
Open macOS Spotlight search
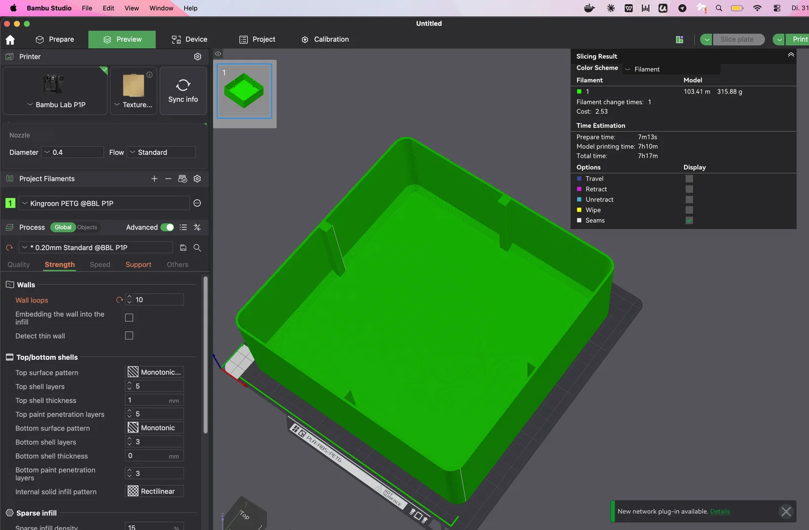[x=719, y=8]
